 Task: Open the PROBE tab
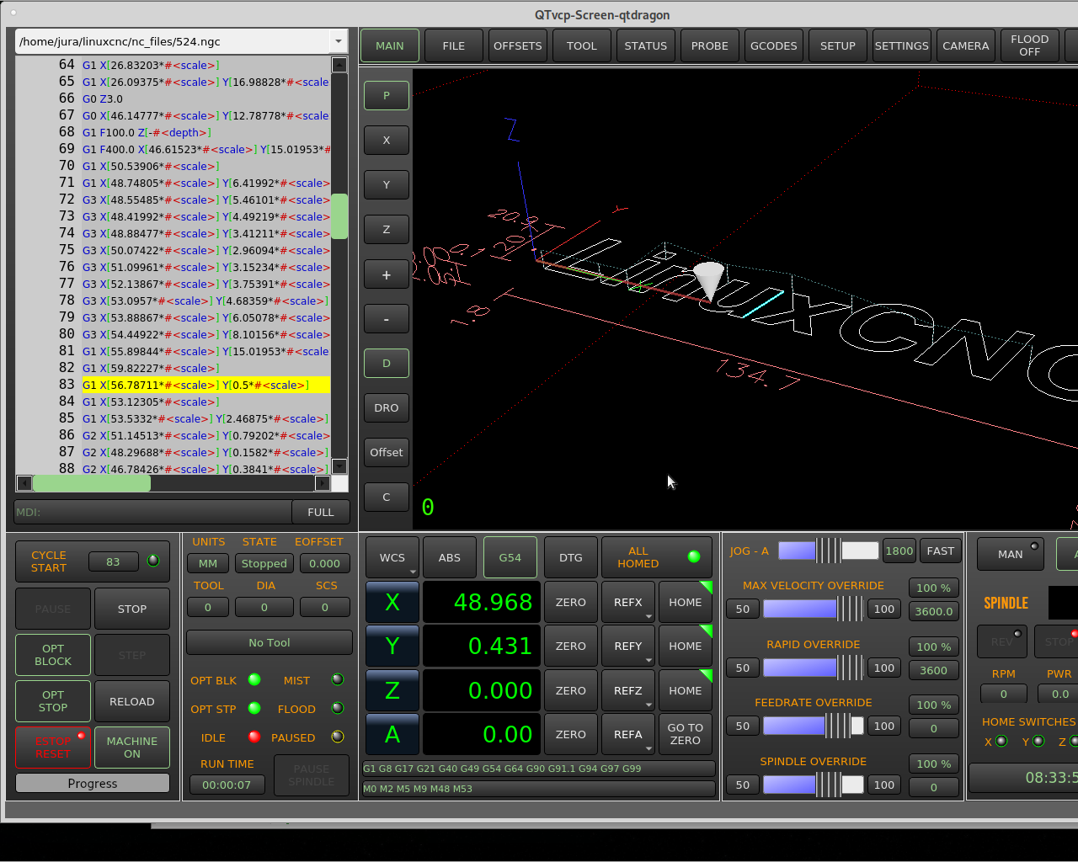pyautogui.click(x=710, y=45)
